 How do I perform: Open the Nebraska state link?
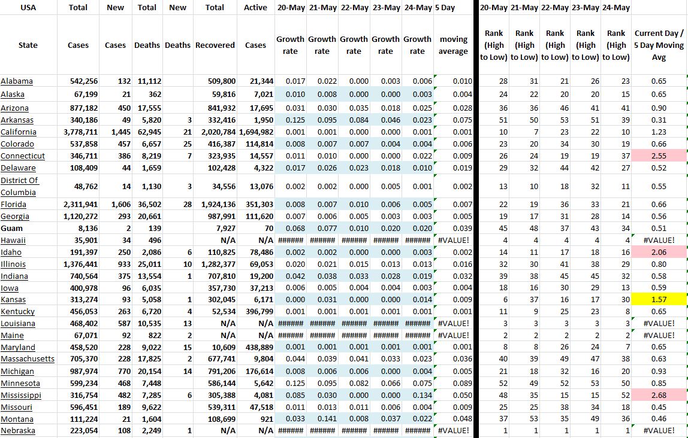coord(18,431)
